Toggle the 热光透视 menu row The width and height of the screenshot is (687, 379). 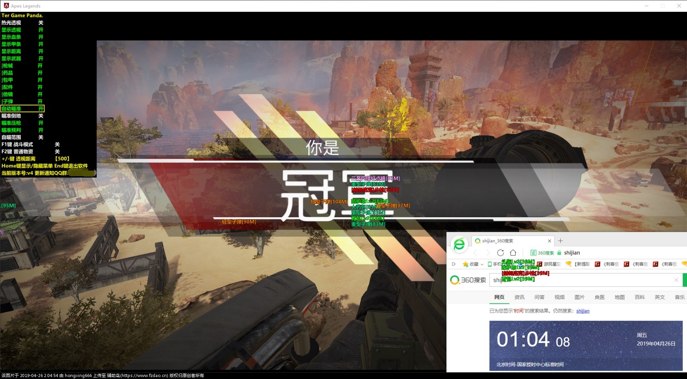pos(22,23)
